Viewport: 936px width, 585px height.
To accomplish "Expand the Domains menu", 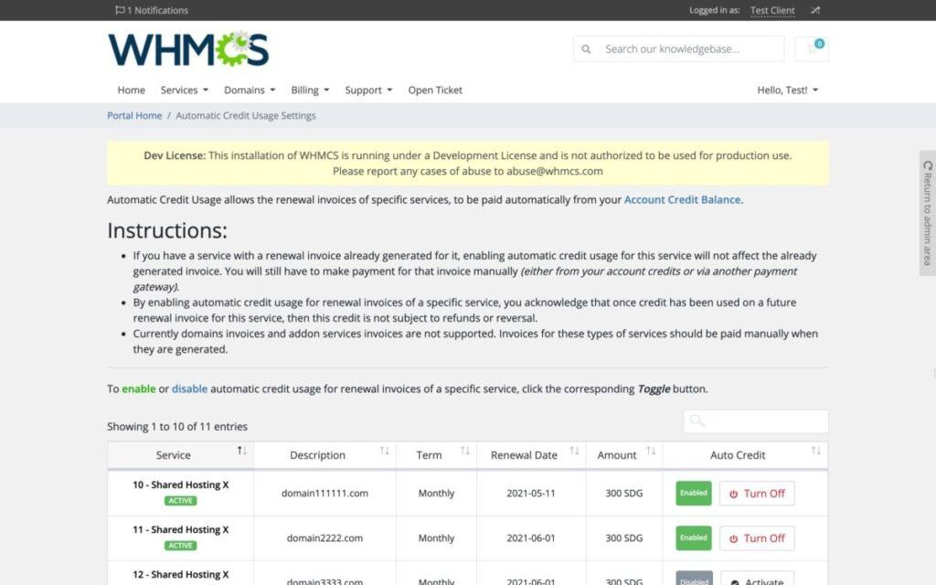I will [x=250, y=90].
